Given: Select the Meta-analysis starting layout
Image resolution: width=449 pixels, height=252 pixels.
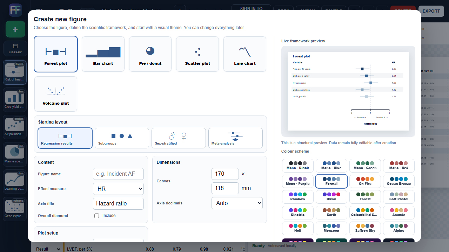Looking at the screenshot, I should [x=235, y=138].
